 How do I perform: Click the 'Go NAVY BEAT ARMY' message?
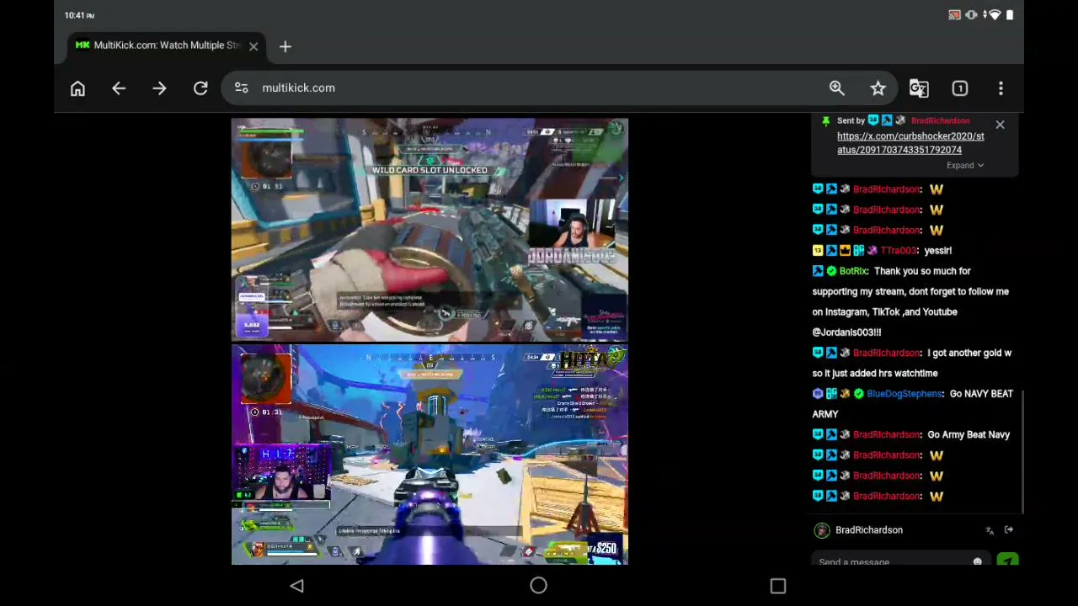tap(913, 404)
